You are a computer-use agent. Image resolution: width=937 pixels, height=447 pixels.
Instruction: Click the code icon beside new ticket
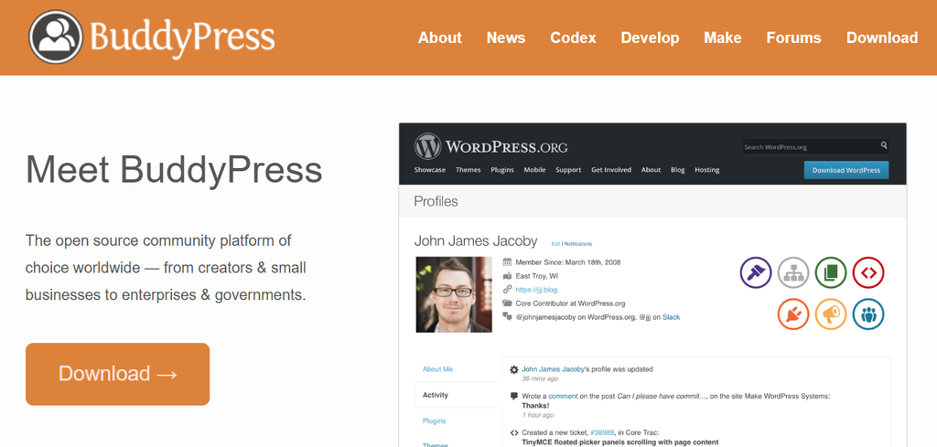pos(514,432)
